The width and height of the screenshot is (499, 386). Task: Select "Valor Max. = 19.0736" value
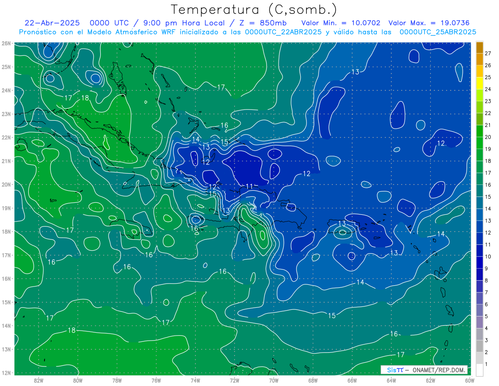[x=429, y=23]
